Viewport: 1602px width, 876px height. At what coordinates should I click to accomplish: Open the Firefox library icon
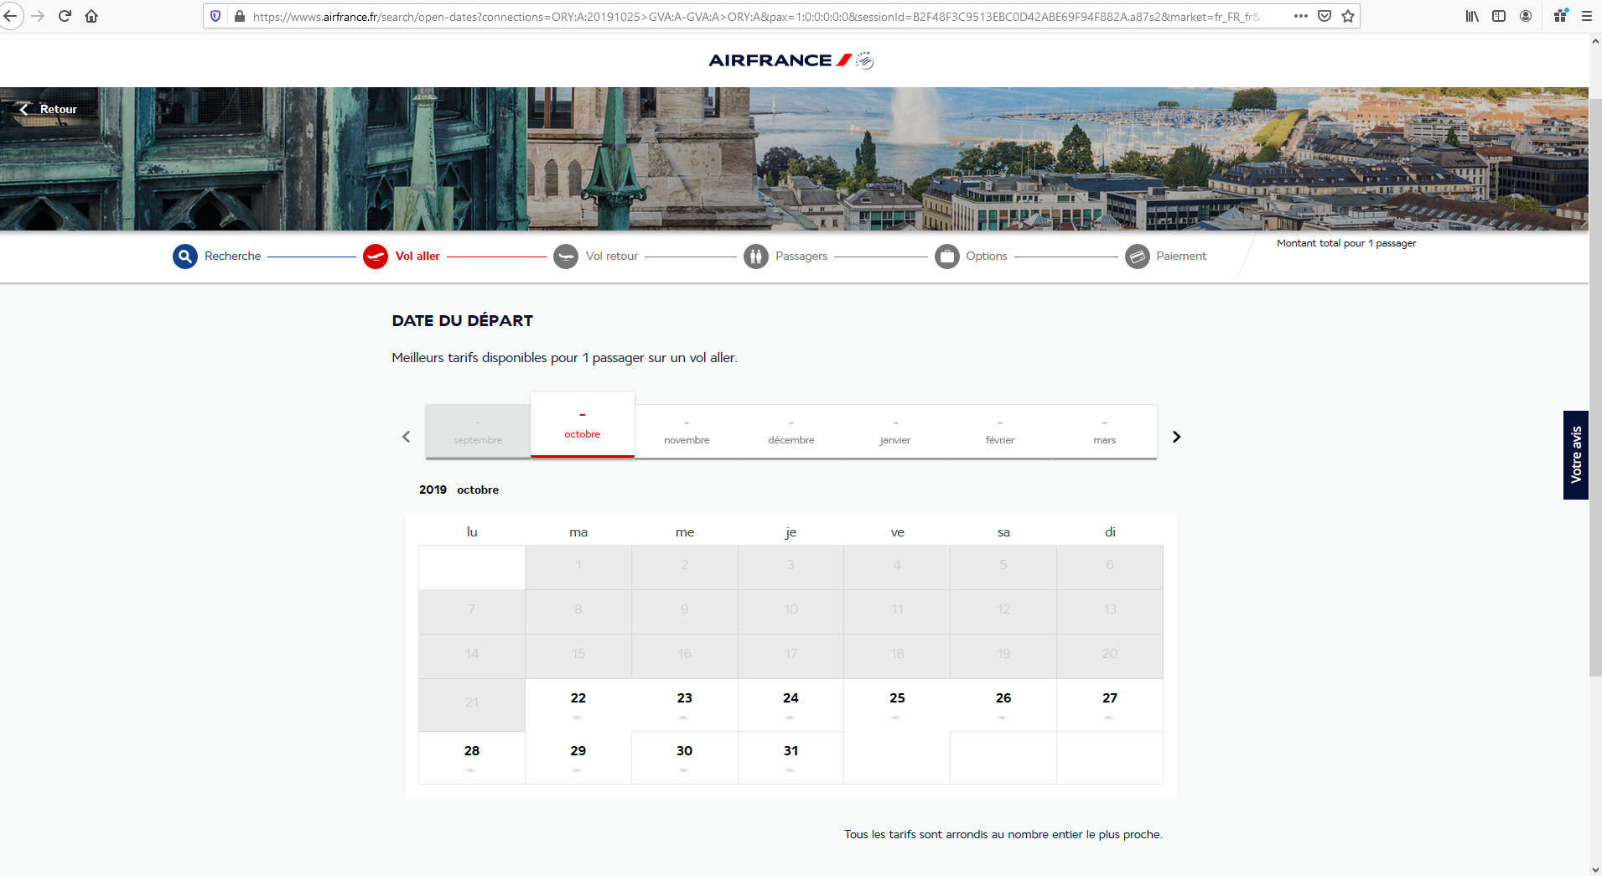(1471, 16)
